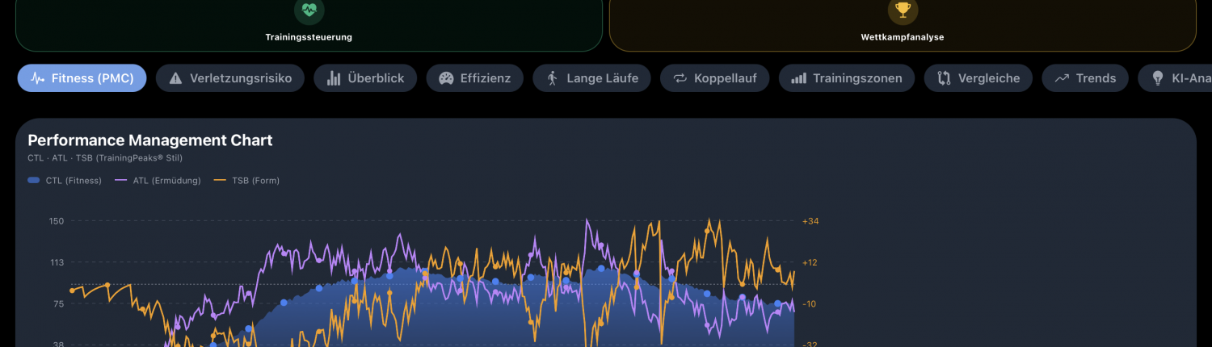
Task: Click the Performance Management Chart title
Action: pos(150,140)
